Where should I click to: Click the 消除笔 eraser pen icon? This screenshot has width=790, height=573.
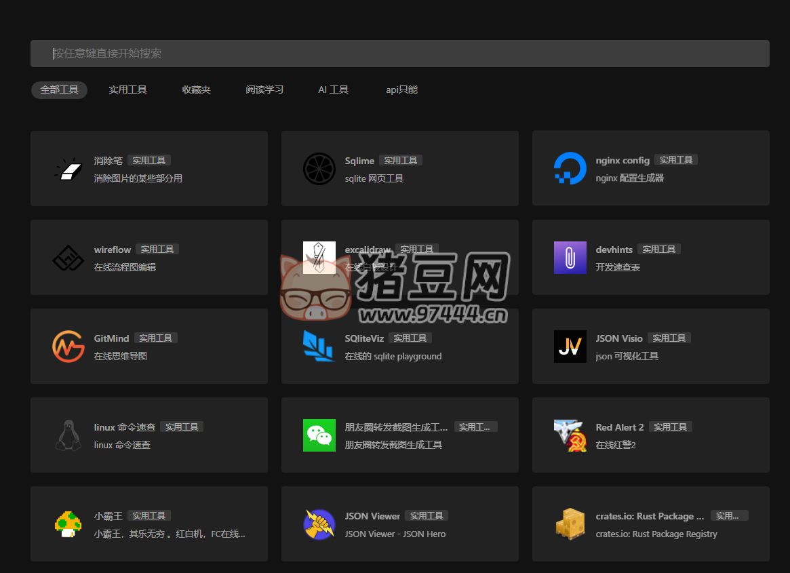[68, 168]
